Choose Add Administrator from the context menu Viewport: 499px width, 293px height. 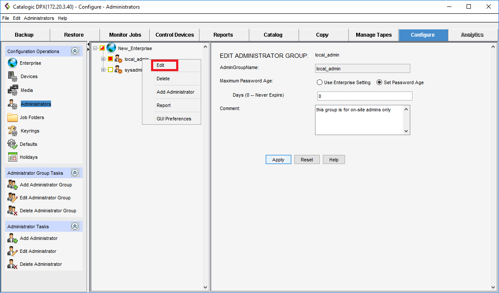[x=175, y=92]
